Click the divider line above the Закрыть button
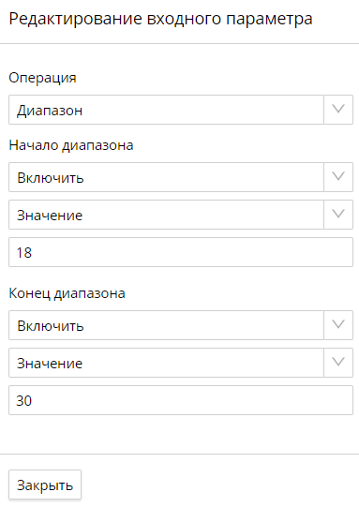This screenshot has width=359, height=507. point(180,454)
